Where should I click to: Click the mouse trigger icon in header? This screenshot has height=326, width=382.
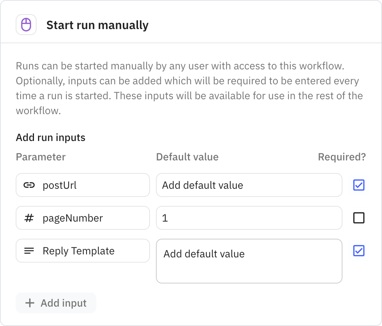(26, 25)
